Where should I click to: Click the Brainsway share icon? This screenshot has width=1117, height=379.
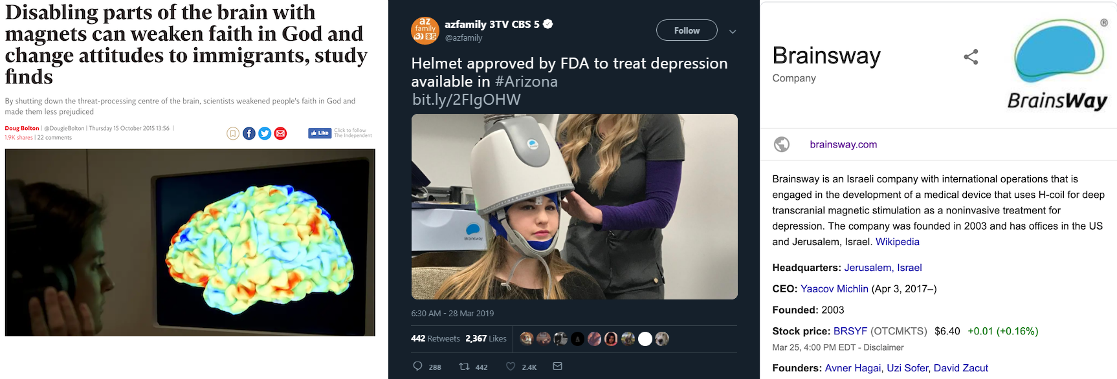[x=971, y=57]
